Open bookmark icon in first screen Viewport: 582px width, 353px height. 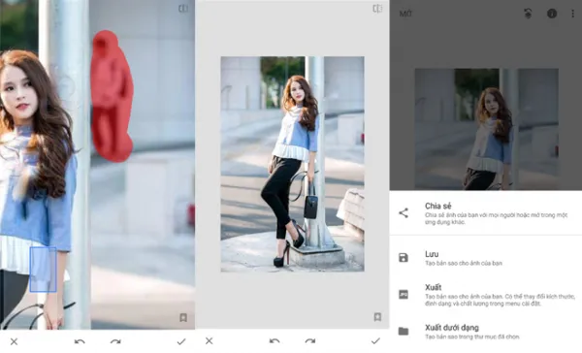(183, 317)
